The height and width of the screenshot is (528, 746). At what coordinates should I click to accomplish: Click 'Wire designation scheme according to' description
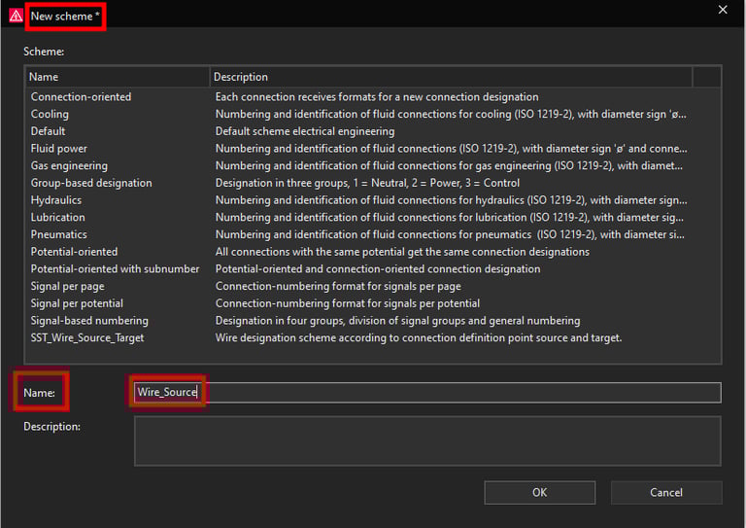[x=419, y=337]
